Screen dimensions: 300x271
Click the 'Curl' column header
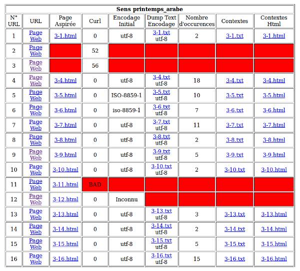[95, 21]
